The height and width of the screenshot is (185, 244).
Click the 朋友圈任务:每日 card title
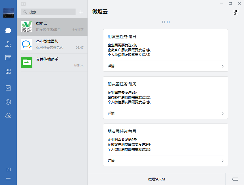coord(122,37)
